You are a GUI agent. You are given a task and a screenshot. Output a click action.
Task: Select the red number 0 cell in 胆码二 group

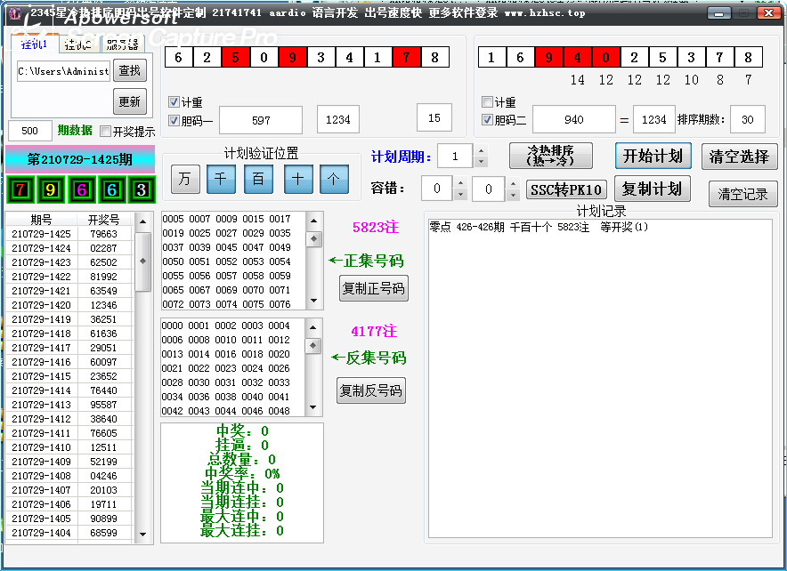(x=605, y=57)
